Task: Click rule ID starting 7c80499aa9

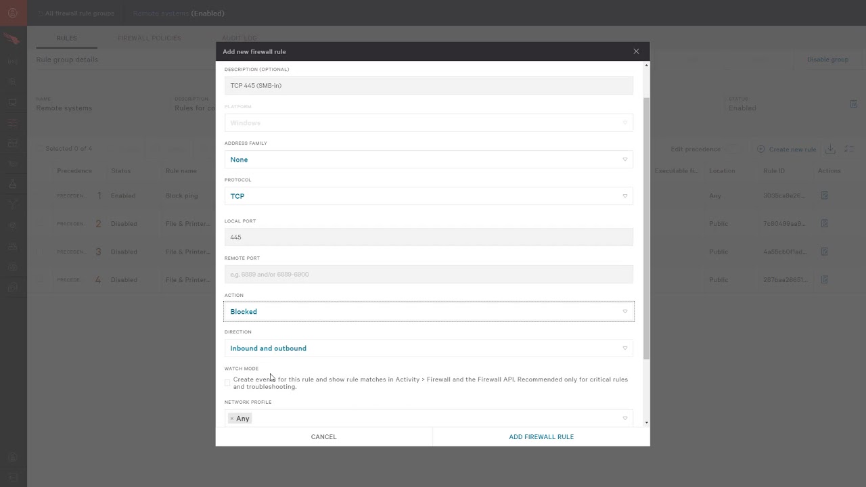Action: click(x=785, y=223)
